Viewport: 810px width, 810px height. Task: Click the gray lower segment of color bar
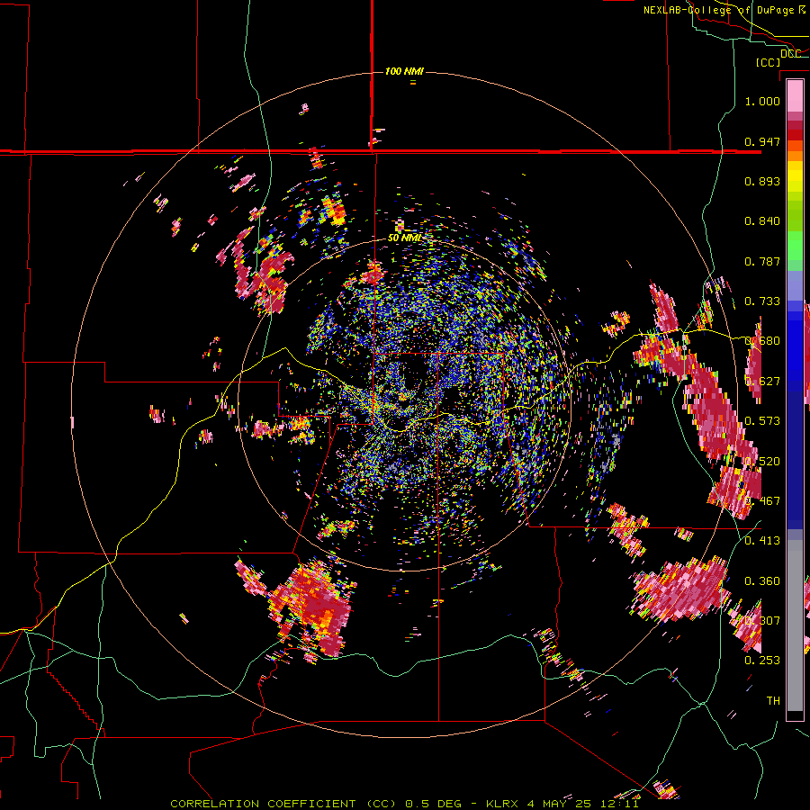point(795,625)
